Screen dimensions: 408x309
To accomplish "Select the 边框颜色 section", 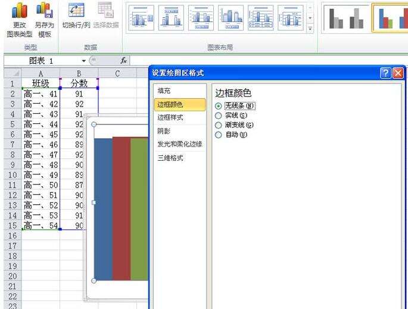I will pyautogui.click(x=180, y=105).
